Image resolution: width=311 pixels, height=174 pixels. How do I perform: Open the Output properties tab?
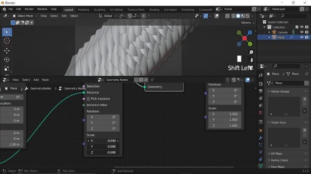tap(260, 91)
